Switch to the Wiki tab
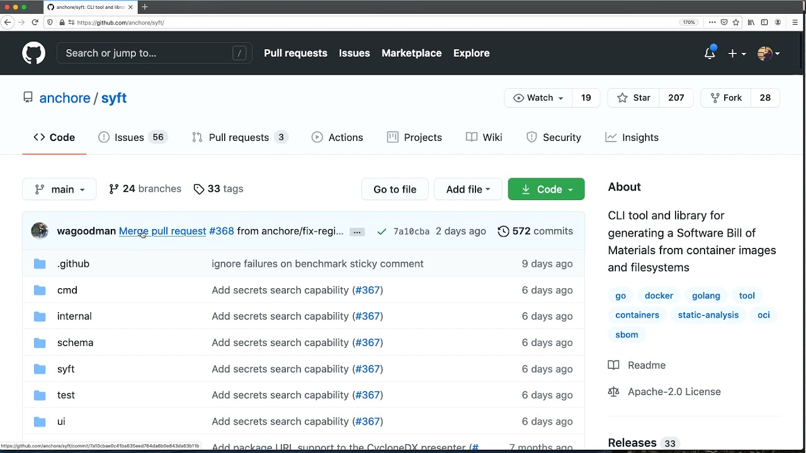806x453 pixels. point(484,137)
